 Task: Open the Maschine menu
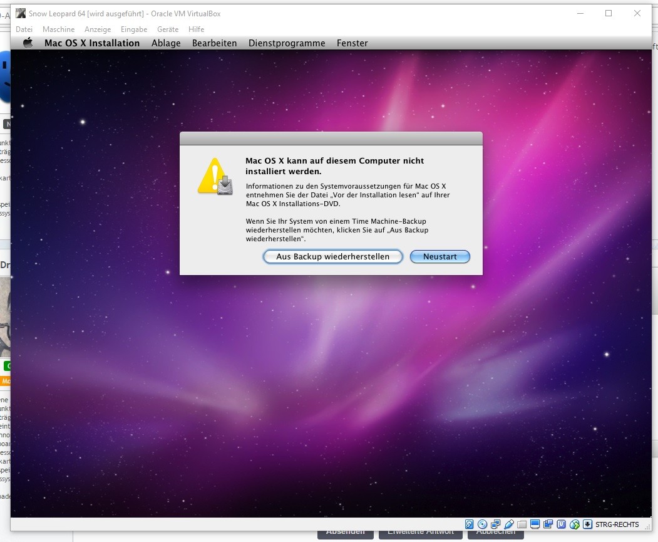tap(58, 29)
